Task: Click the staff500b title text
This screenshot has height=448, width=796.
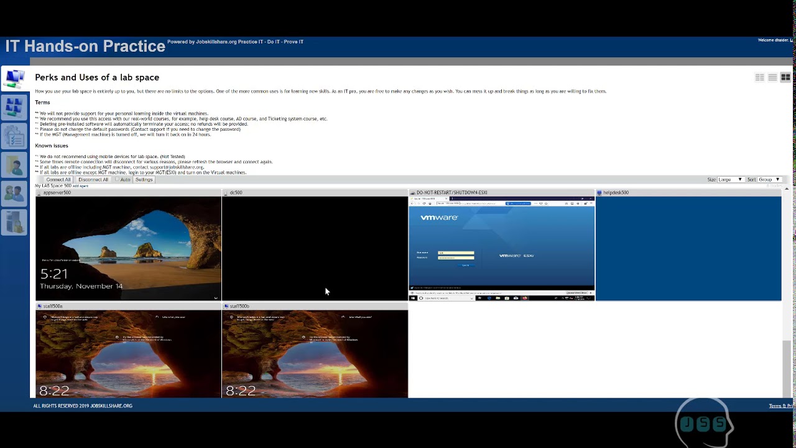Action: (239, 306)
